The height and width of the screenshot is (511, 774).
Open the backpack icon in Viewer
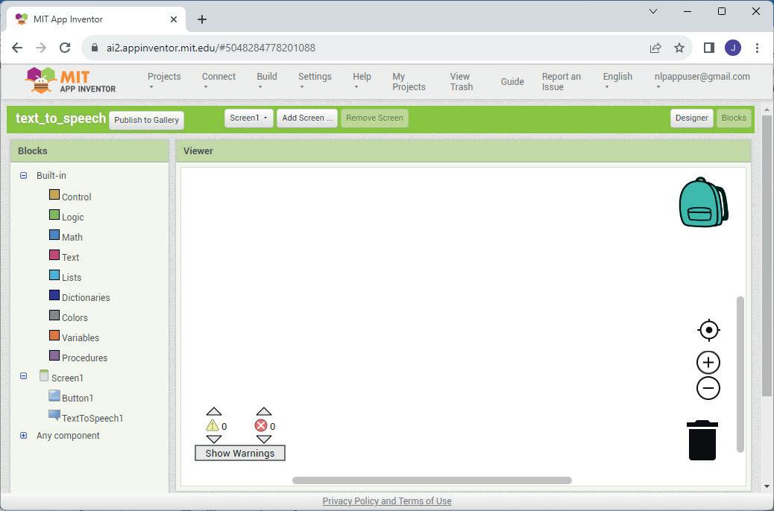[x=703, y=202]
